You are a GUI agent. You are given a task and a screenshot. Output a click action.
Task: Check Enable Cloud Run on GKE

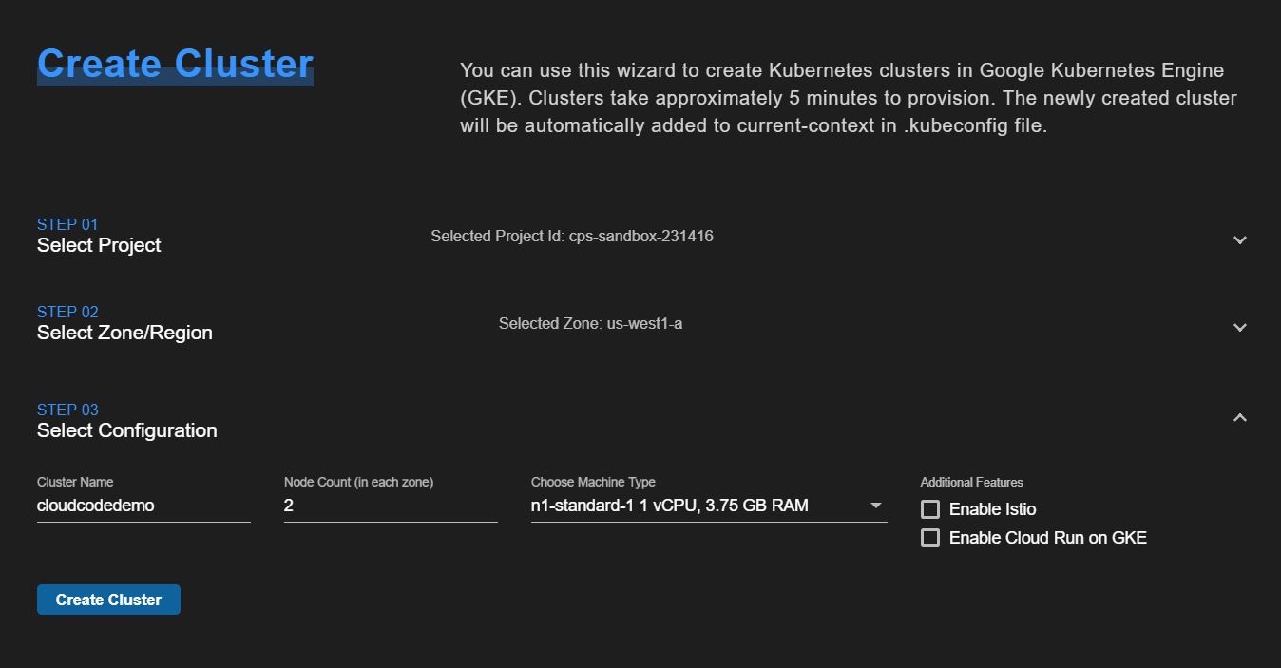929,537
